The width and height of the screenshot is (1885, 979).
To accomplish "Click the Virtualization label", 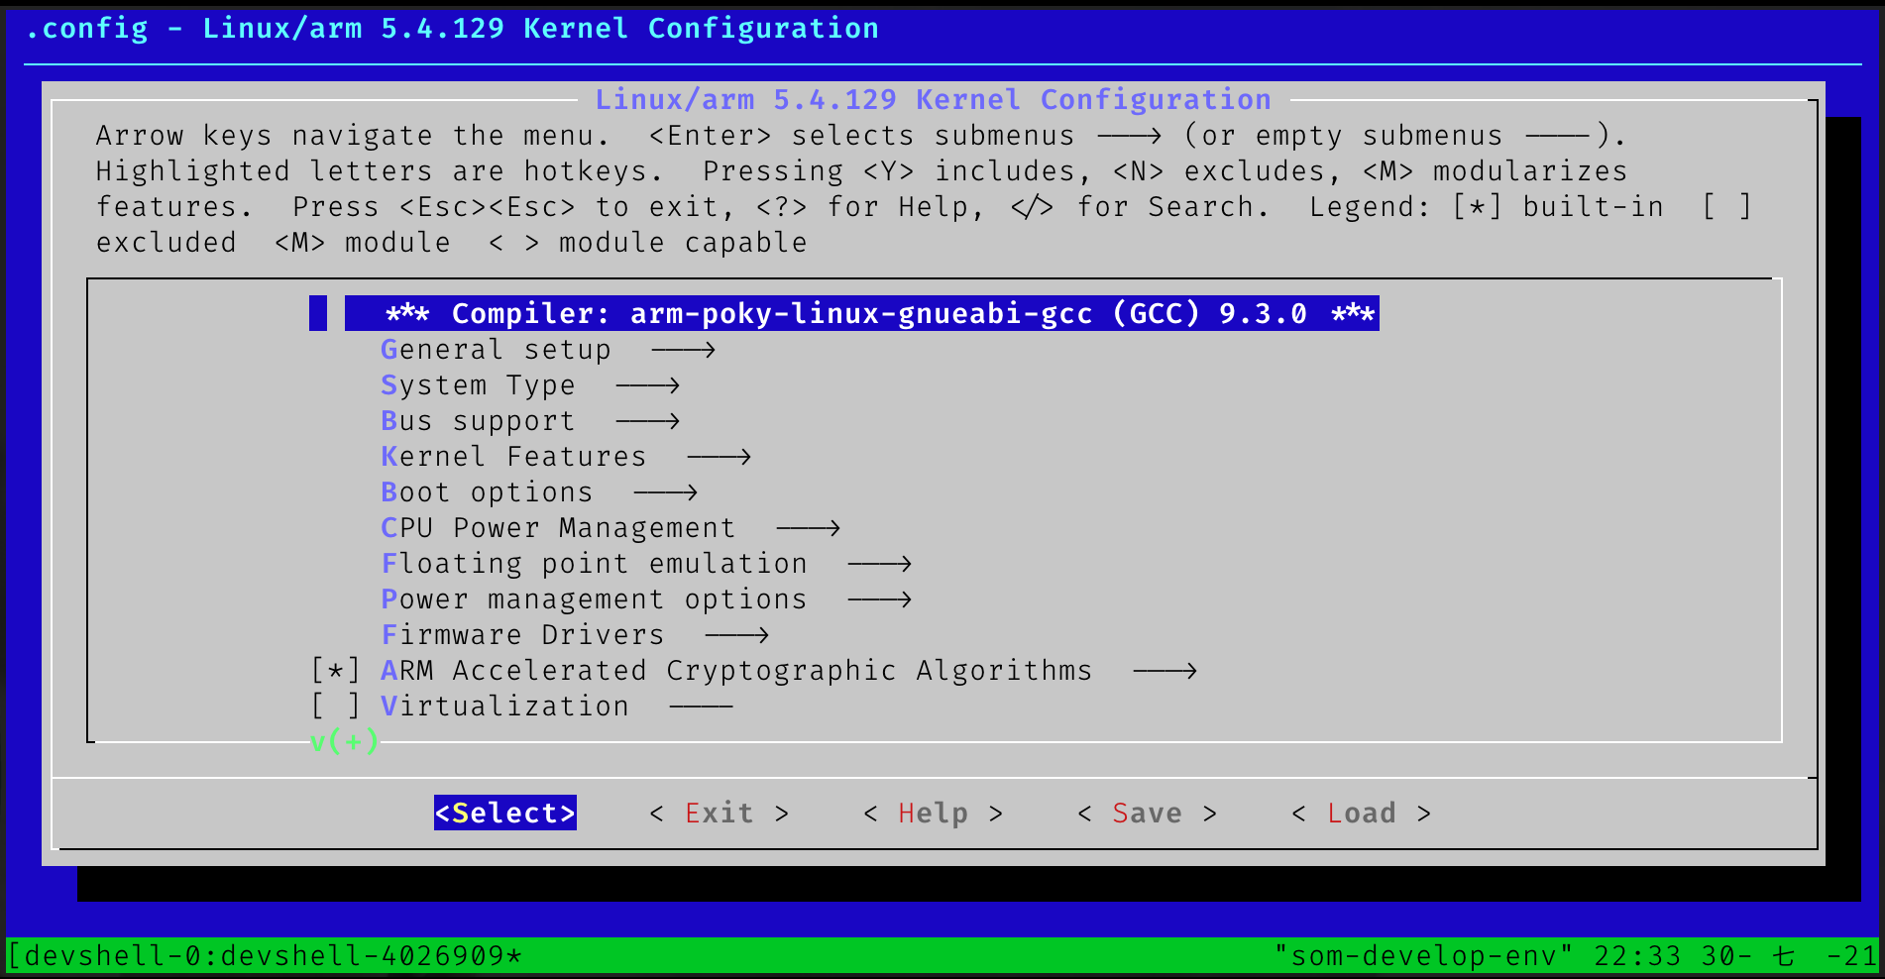I will [505, 707].
